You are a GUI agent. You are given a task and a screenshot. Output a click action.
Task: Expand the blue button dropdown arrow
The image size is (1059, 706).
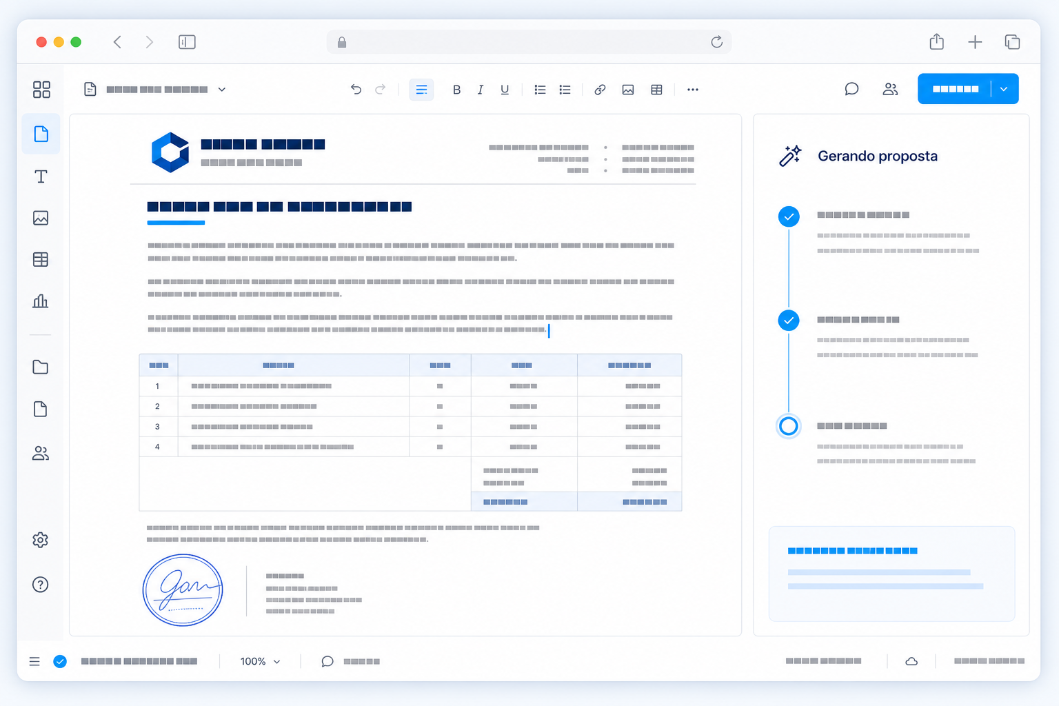pyautogui.click(x=1004, y=89)
